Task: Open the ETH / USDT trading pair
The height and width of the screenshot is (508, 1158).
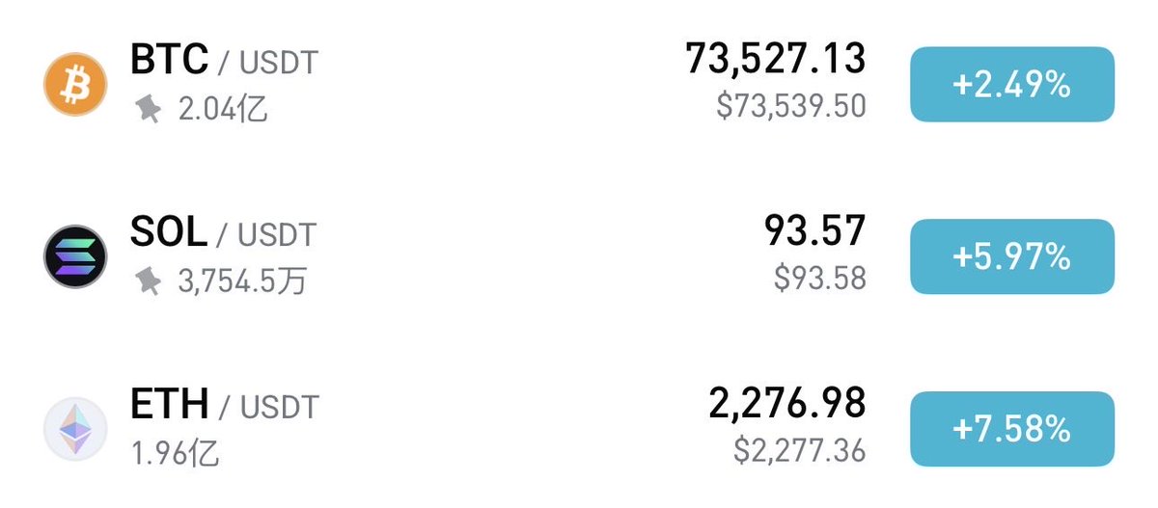Action: 224,405
